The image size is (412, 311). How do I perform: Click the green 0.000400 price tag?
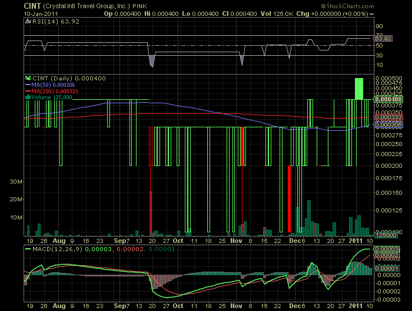tap(388, 100)
